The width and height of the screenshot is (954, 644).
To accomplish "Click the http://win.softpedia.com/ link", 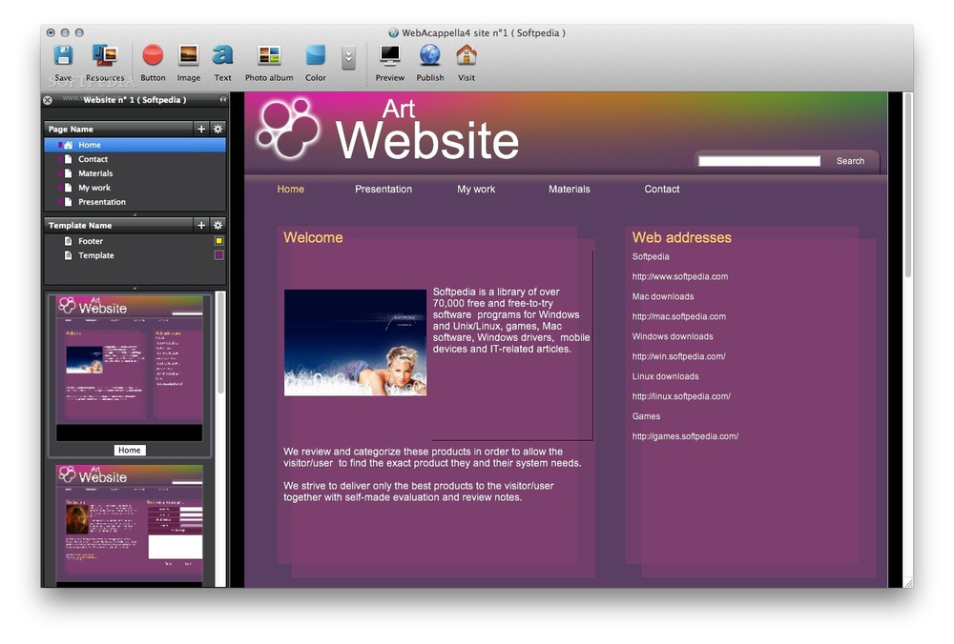I will coord(678,356).
